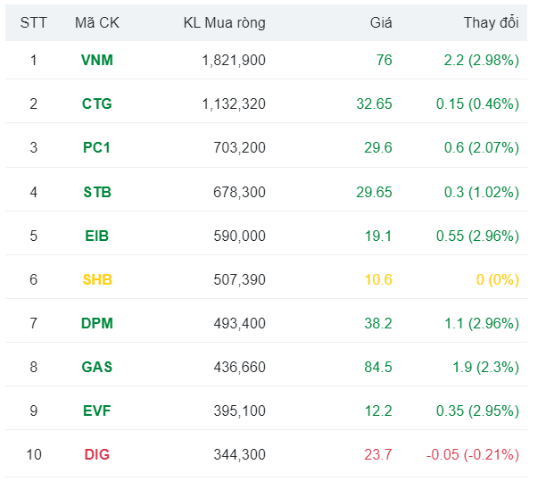Viewport: 538px width, 481px height.
Task: Click the yellow SHB ticker
Action: click(96, 279)
